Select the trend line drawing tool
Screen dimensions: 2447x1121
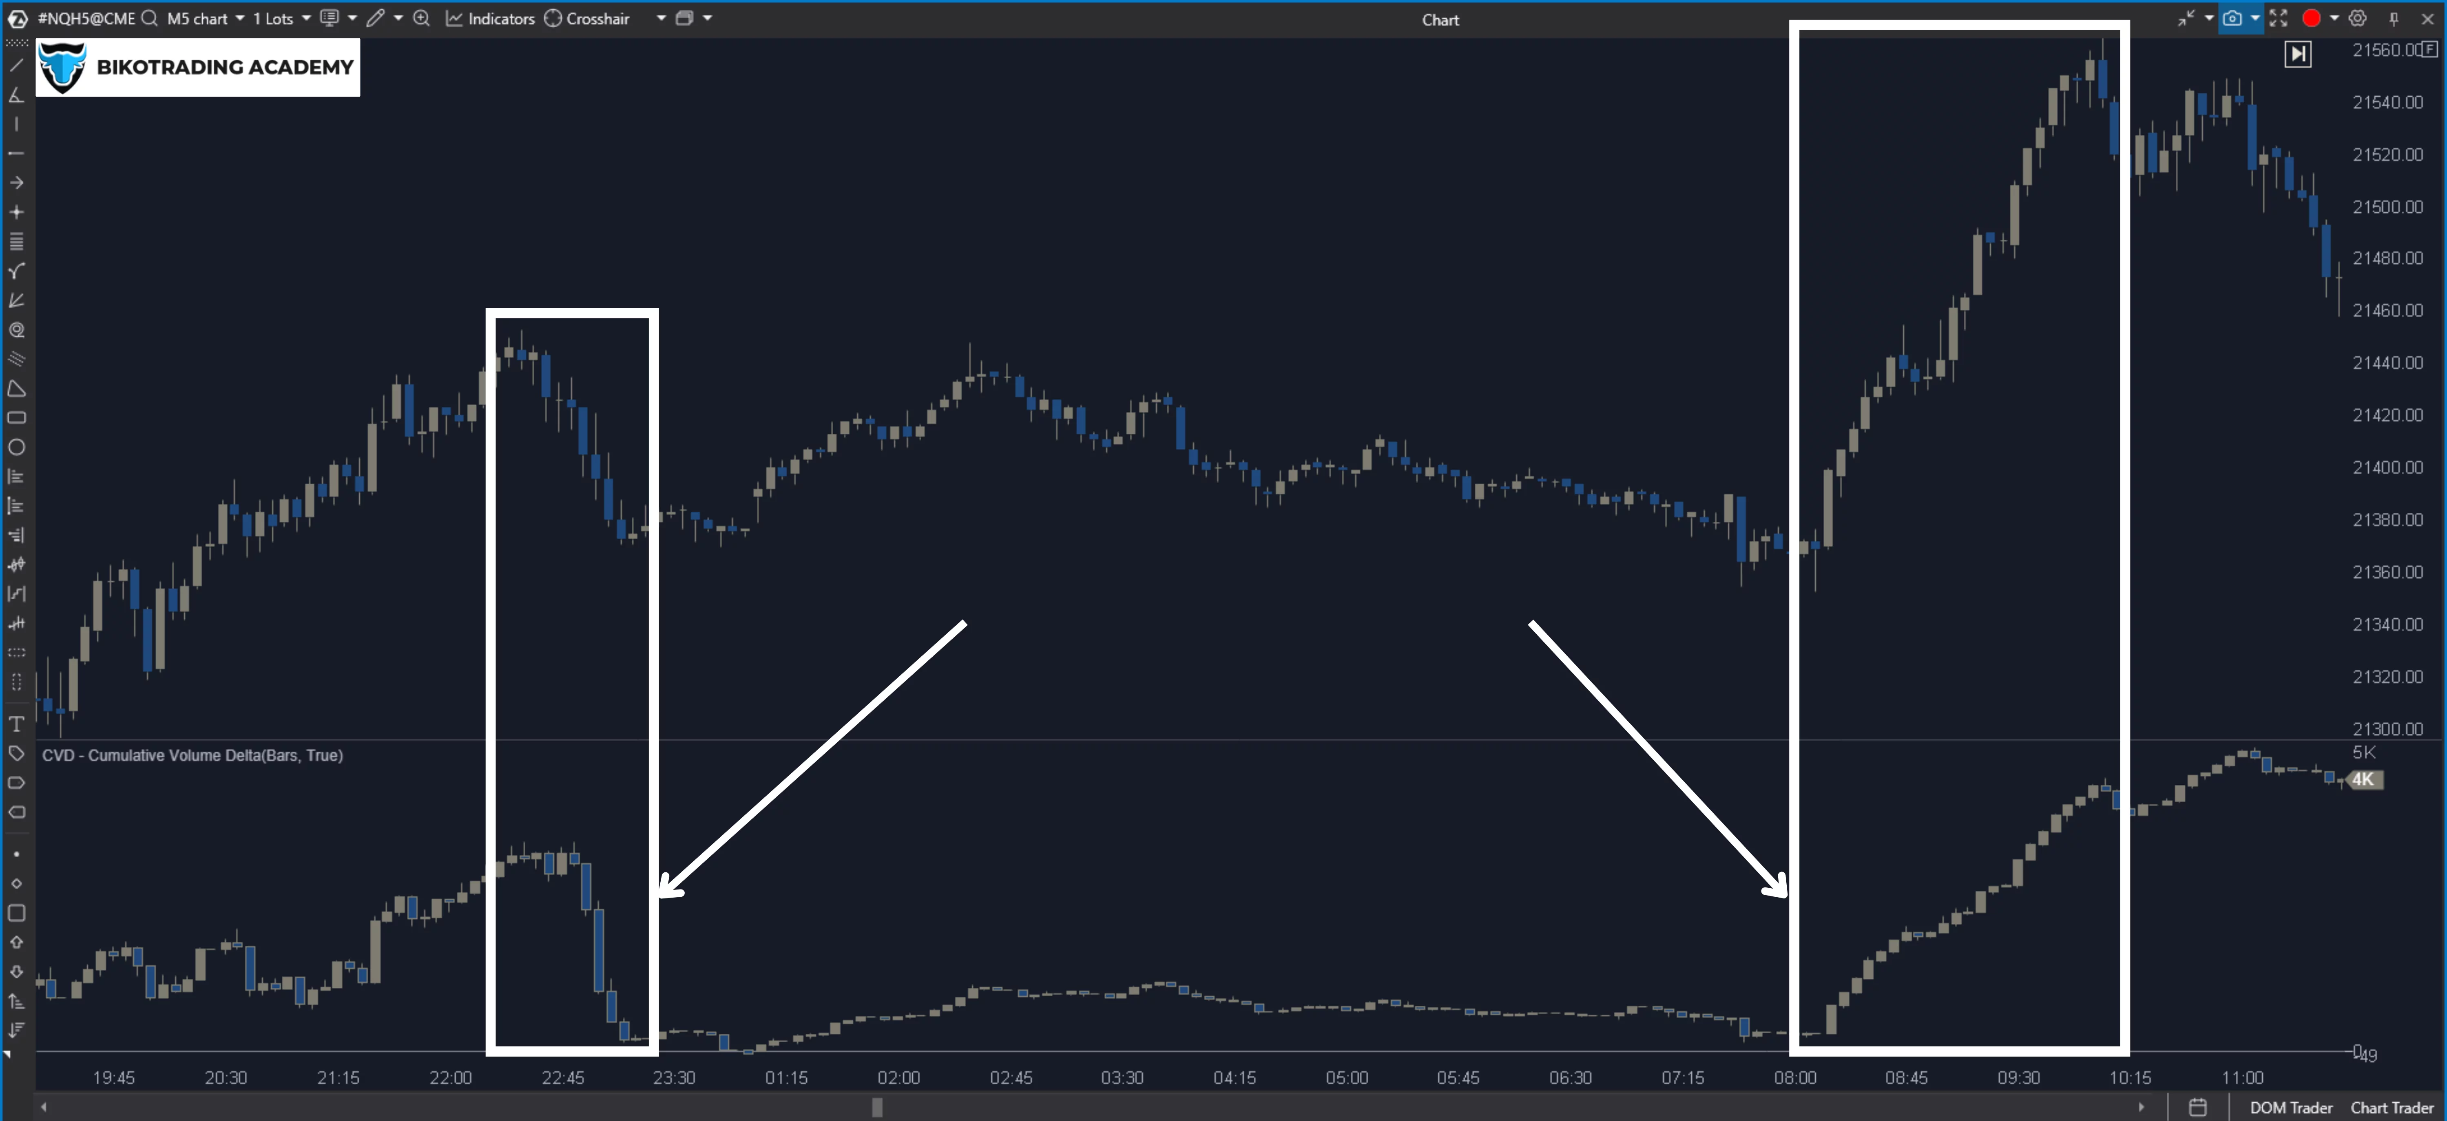(x=16, y=66)
